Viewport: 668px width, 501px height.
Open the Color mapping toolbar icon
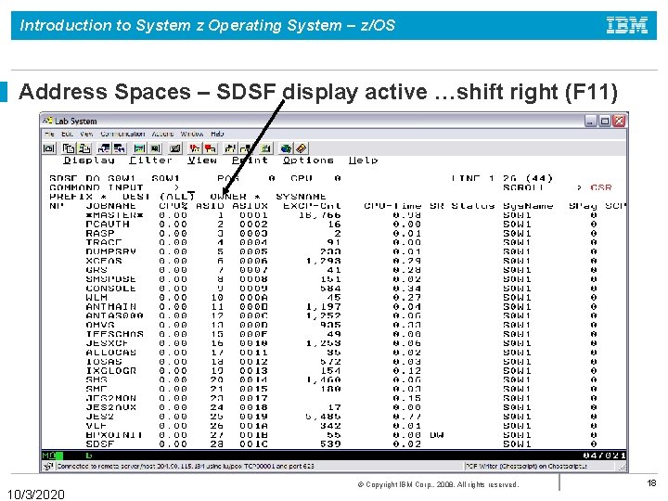(156, 148)
